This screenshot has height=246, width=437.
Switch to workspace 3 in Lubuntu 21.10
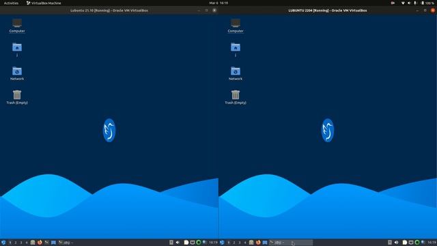tap(21, 243)
